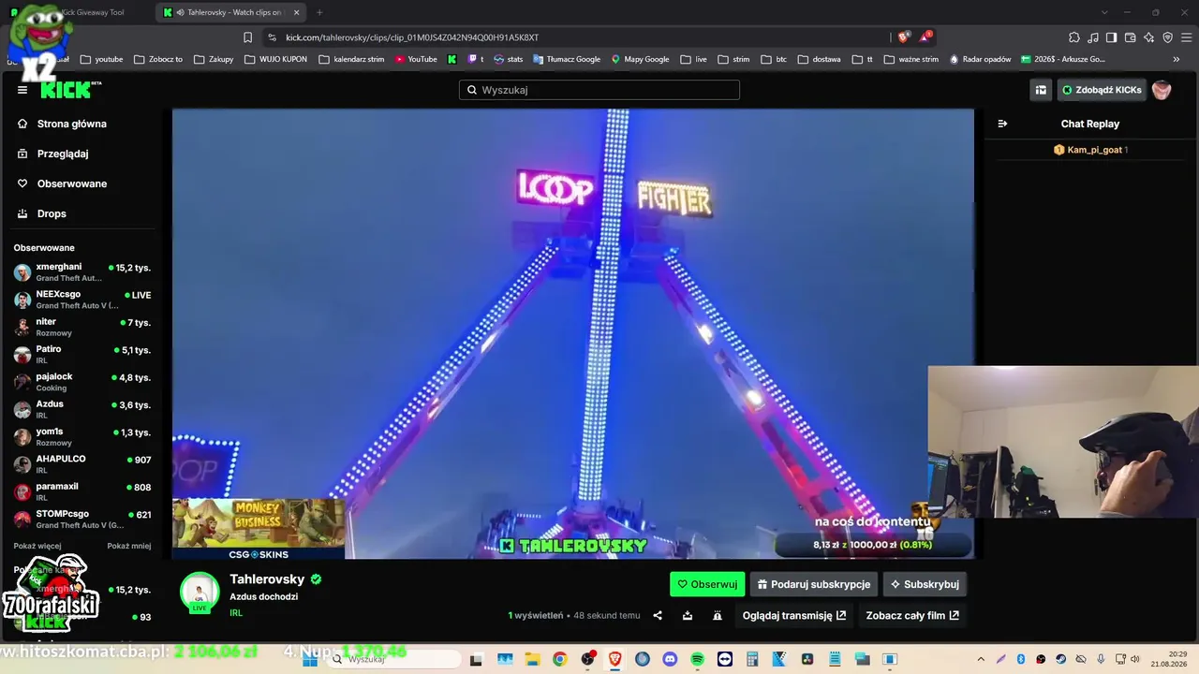Click Zobacz cały film link
This screenshot has height=674, width=1199.
tap(912, 615)
